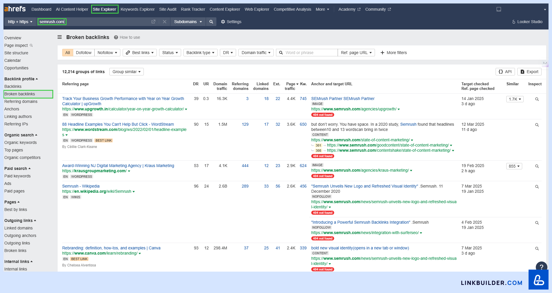
Task: Go to Dashboard tab
Action: (41, 9)
